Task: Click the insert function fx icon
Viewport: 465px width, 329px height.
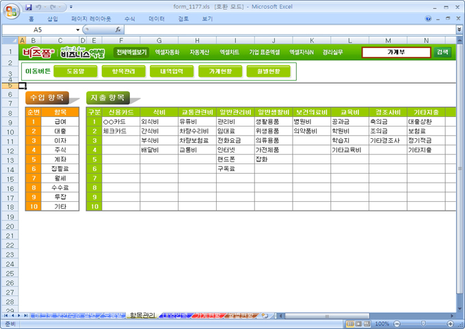Action: (x=118, y=30)
